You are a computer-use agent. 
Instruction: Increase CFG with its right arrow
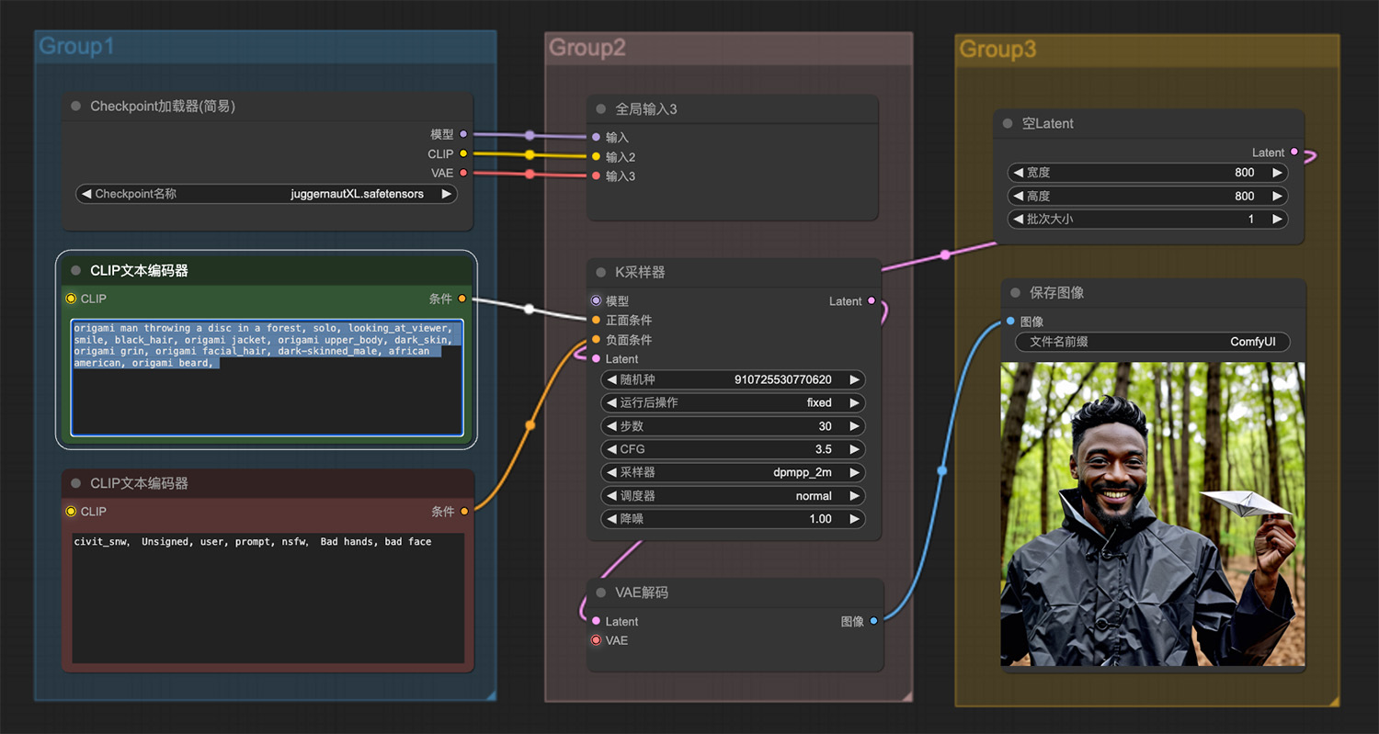tap(855, 449)
